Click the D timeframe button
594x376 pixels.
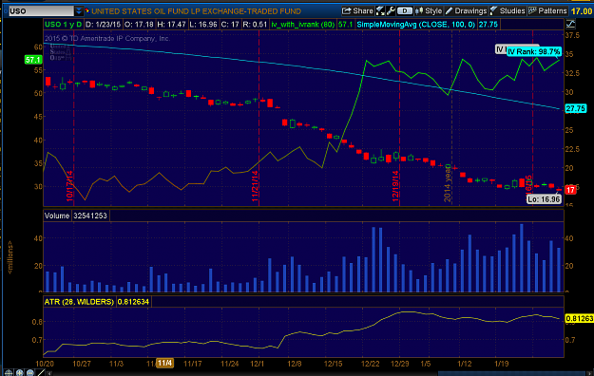pyautogui.click(x=405, y=11)
